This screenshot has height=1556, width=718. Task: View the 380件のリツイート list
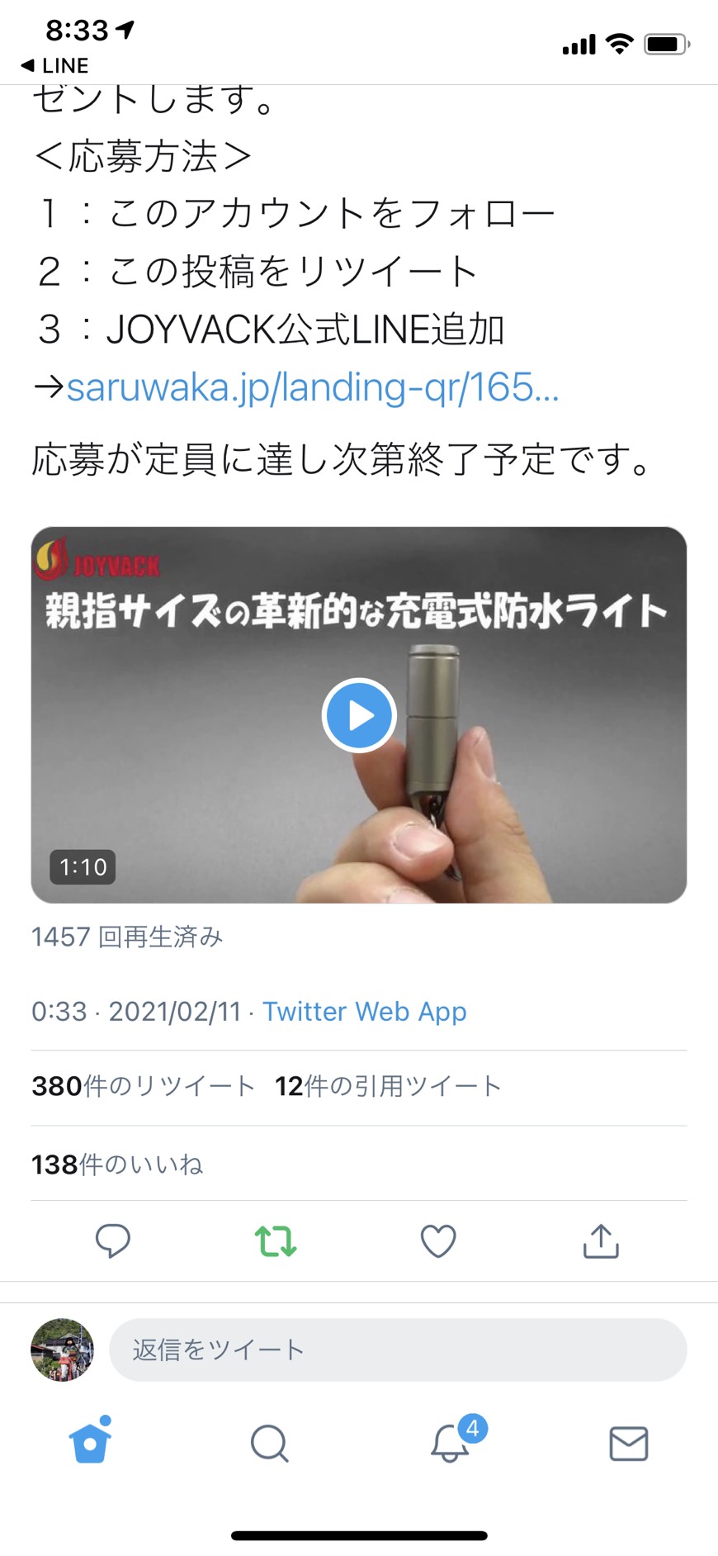pyautogui.click(x=144, y=1086)
